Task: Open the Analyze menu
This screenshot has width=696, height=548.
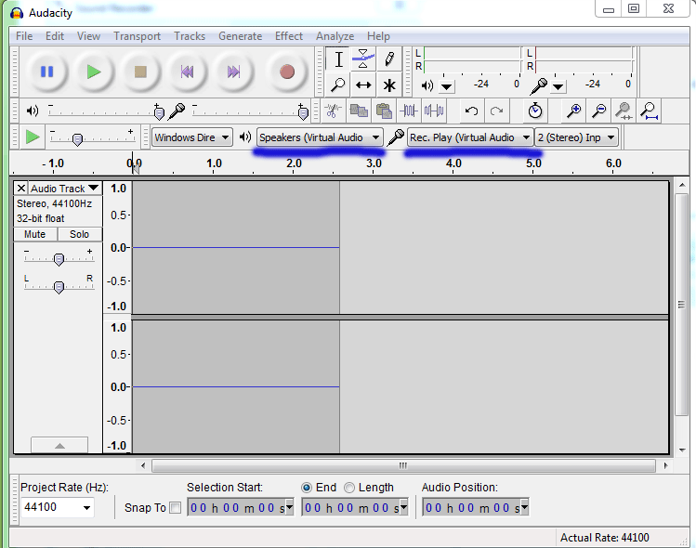Action: tap(335, 36)
